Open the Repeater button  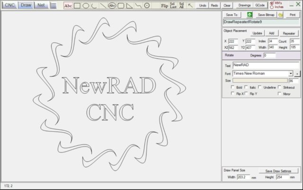pyautogui.click(x=289, y=34)
